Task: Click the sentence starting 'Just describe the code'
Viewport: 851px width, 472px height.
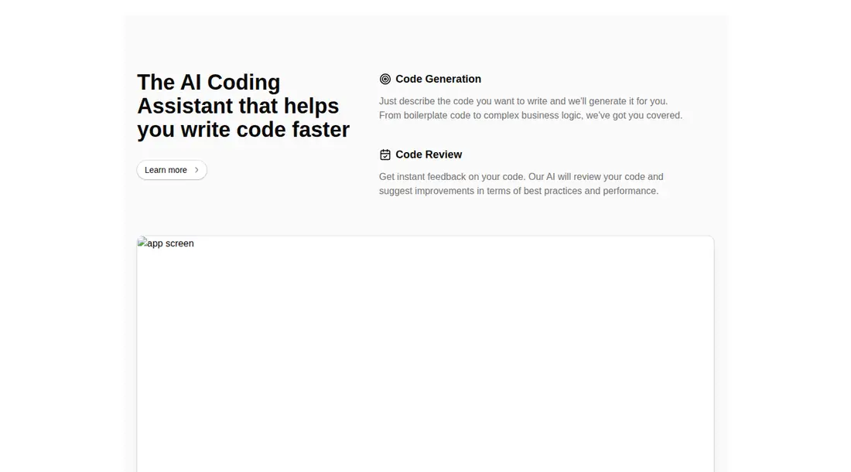Action: tap(523, 101)
